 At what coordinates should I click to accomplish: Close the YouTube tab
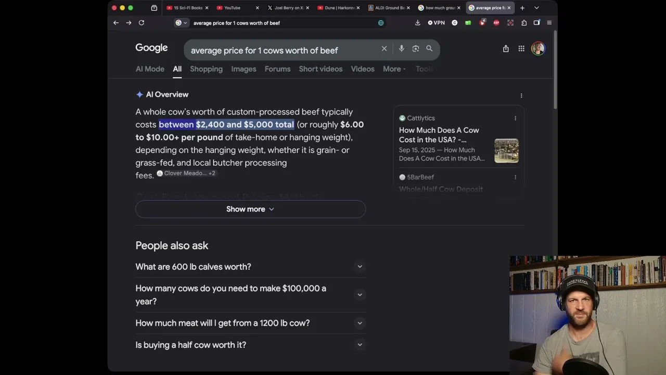(257, 8)
